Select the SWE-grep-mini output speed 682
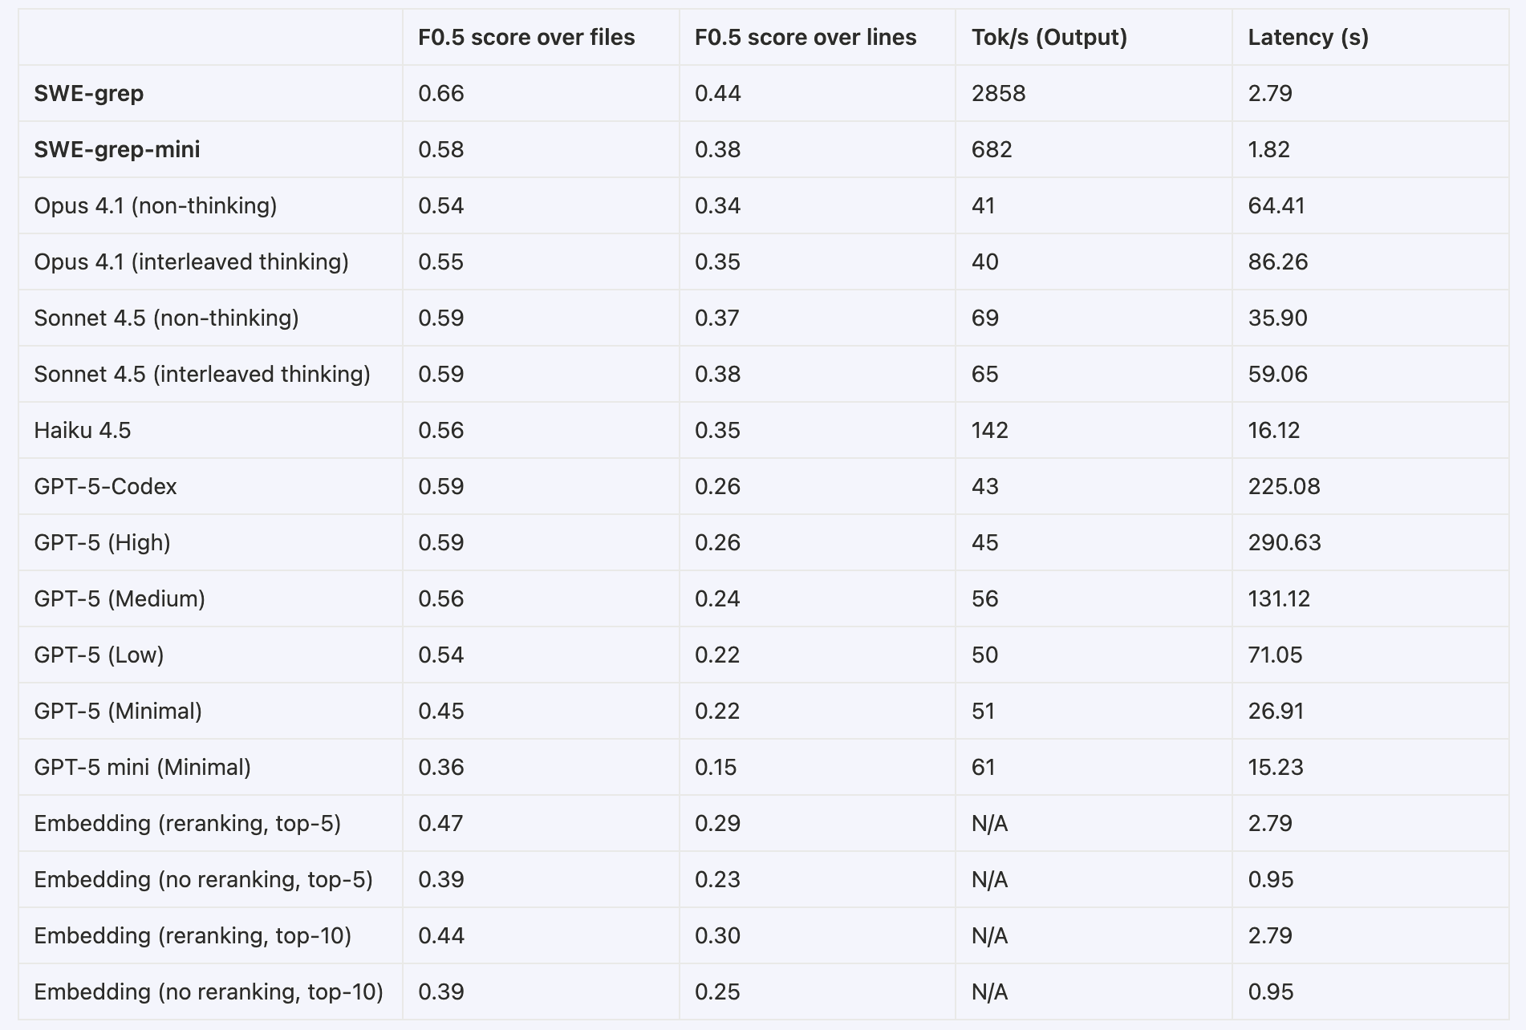Image resolution: width=1526 pixels, height=1030 pixels. pos(992,150)
